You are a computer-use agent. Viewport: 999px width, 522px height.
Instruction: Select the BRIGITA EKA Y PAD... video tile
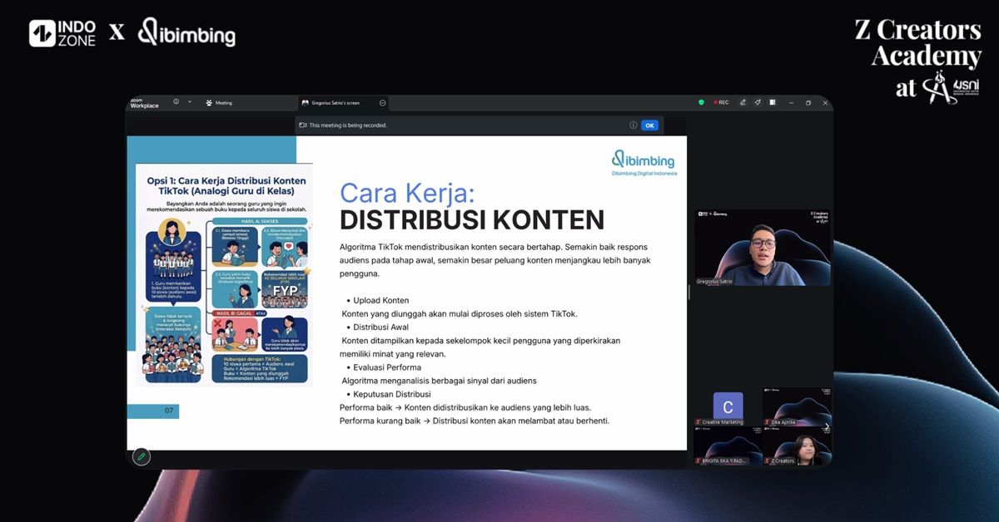click(728, 446)
